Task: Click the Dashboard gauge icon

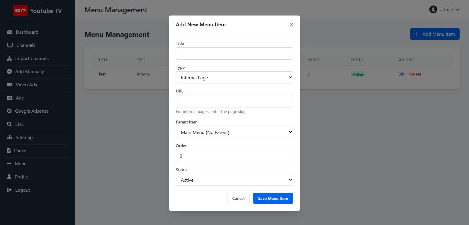Action: coord(10,32)
